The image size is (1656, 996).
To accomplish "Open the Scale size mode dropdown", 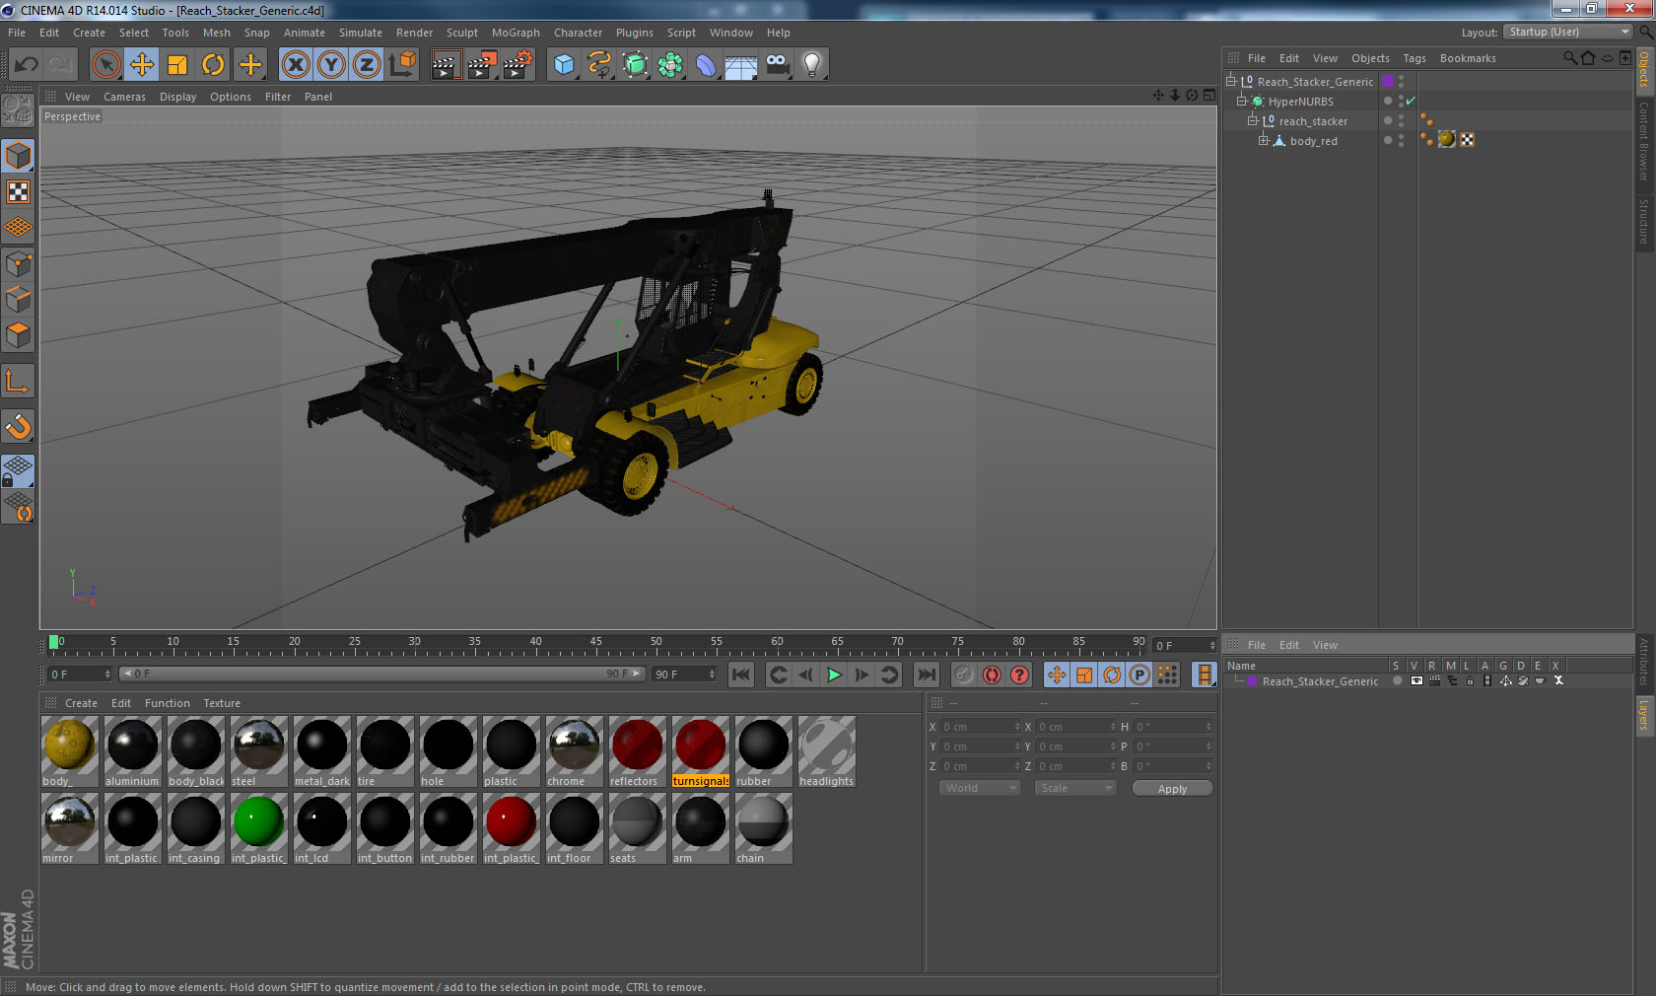I will pyautogui.click(x=1075, y=788).
